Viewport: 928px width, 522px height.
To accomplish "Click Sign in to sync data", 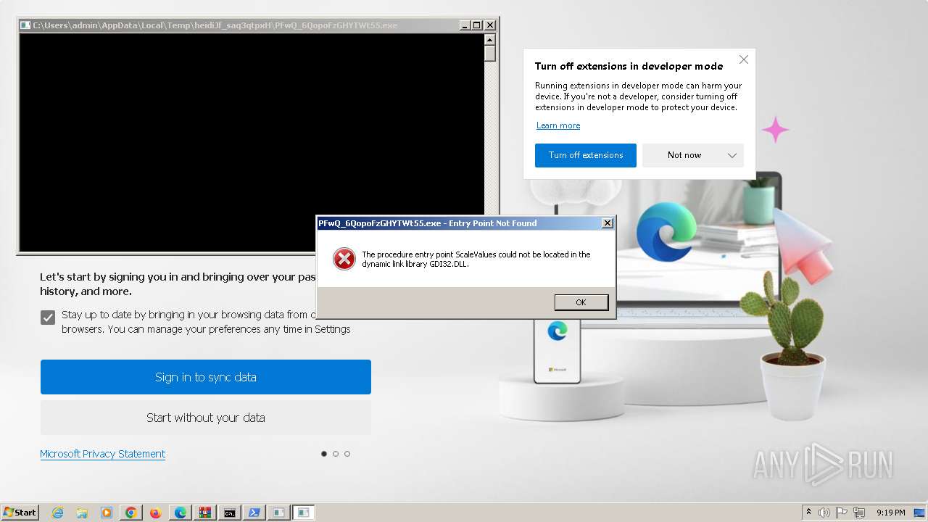I will click(x=206, y=377).
